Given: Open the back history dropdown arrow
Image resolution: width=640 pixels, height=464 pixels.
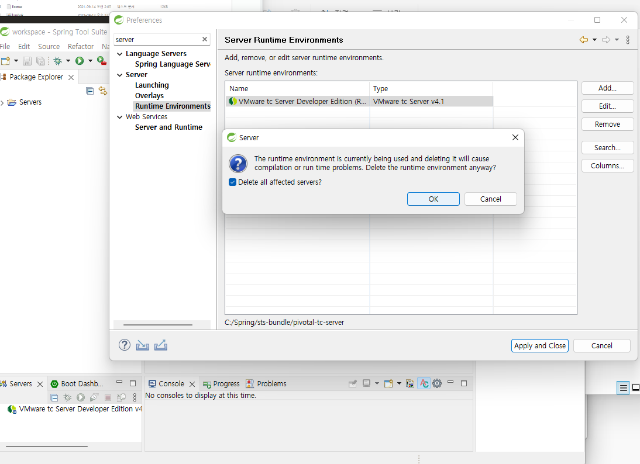Looking at the screenshot, I should click(594, 40).
